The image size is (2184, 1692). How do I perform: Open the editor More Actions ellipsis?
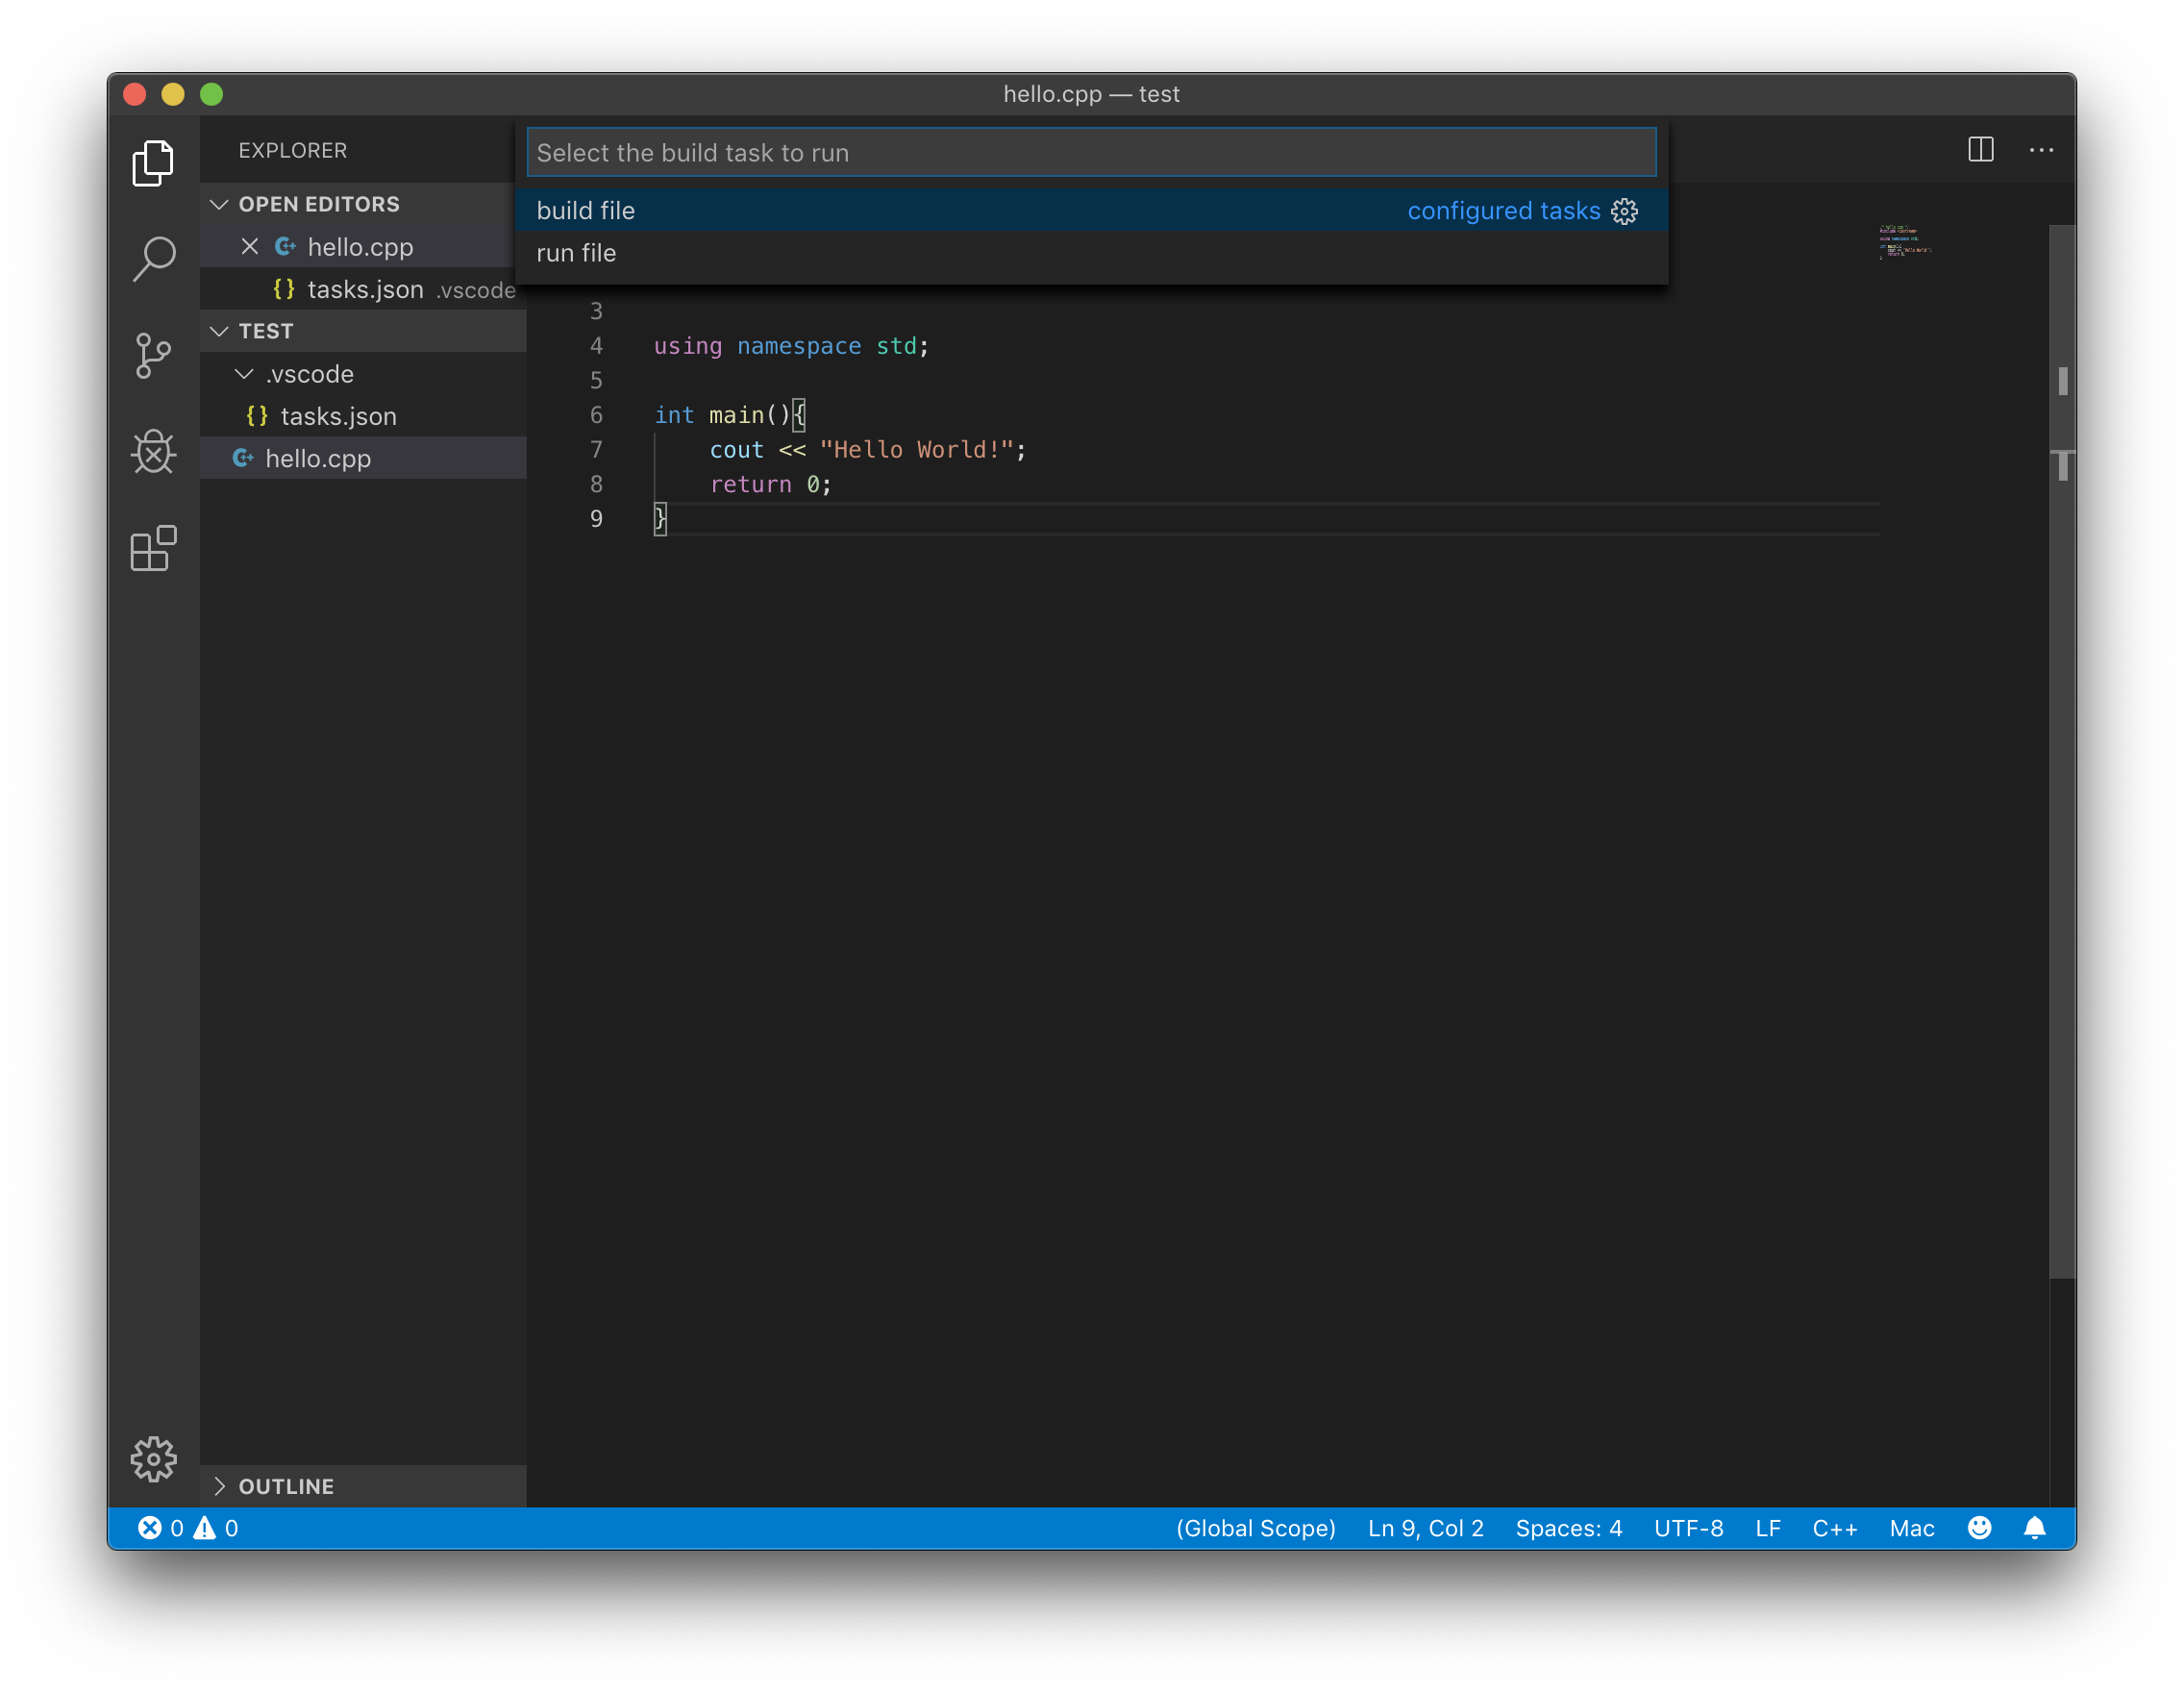2041,150
